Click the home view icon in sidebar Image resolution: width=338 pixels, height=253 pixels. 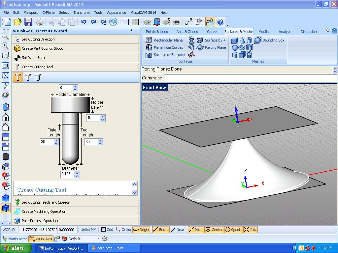coord(6,117)
